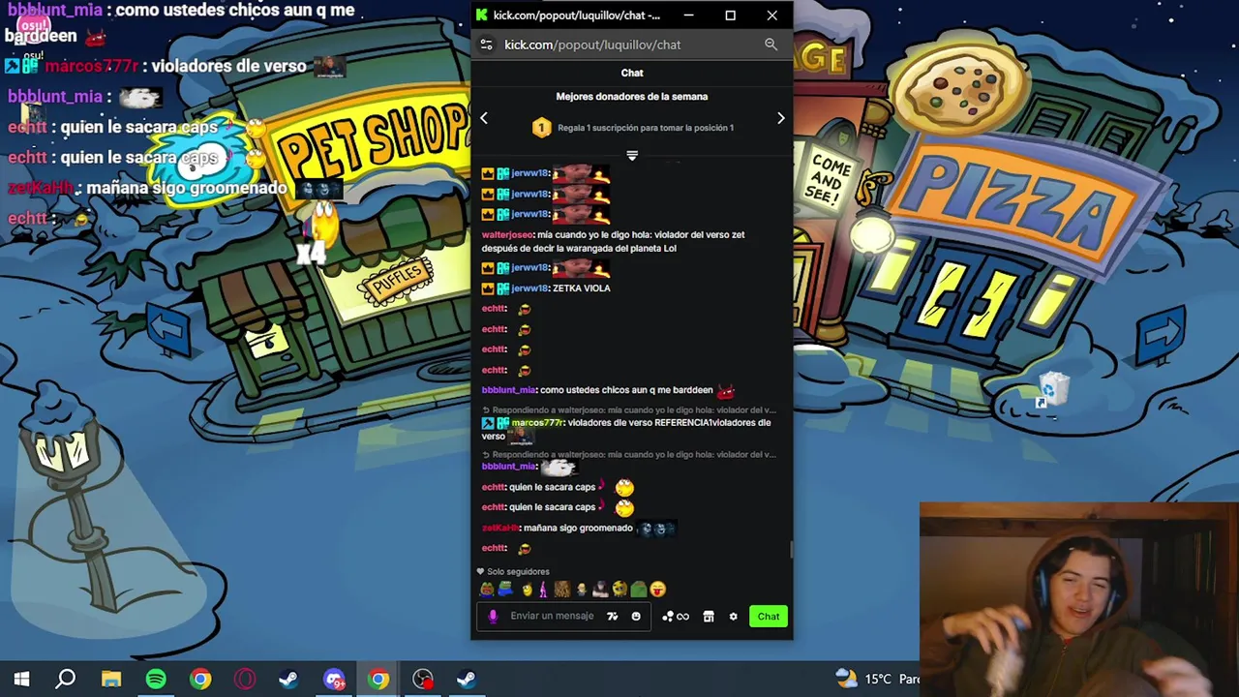The height and width of the screenshot is (697, 1239).
Task: Open zetKaHh's username in chat
Action: 499,528
